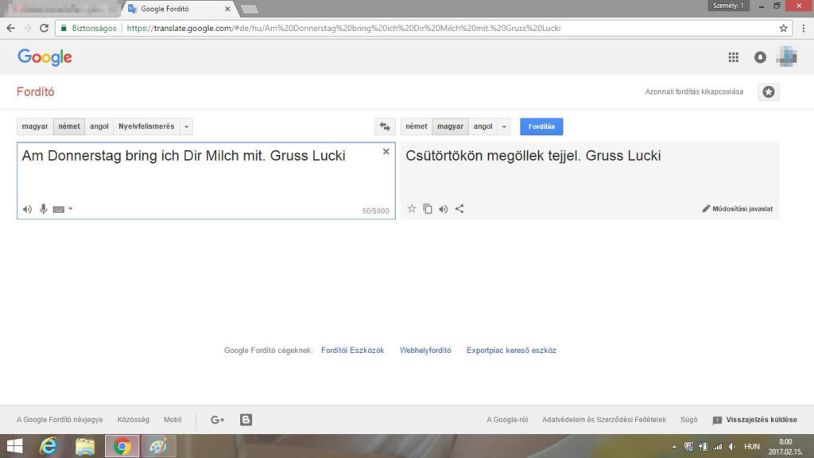The width and height of the screenshot is (814, 458).
Task: Open the Google apps grid
Action: click(x=733, y=57)
